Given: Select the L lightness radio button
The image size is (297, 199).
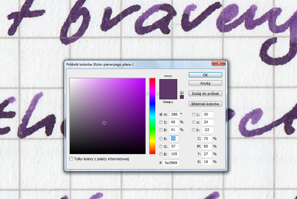Looking at the screenshot, I should 194,114.
